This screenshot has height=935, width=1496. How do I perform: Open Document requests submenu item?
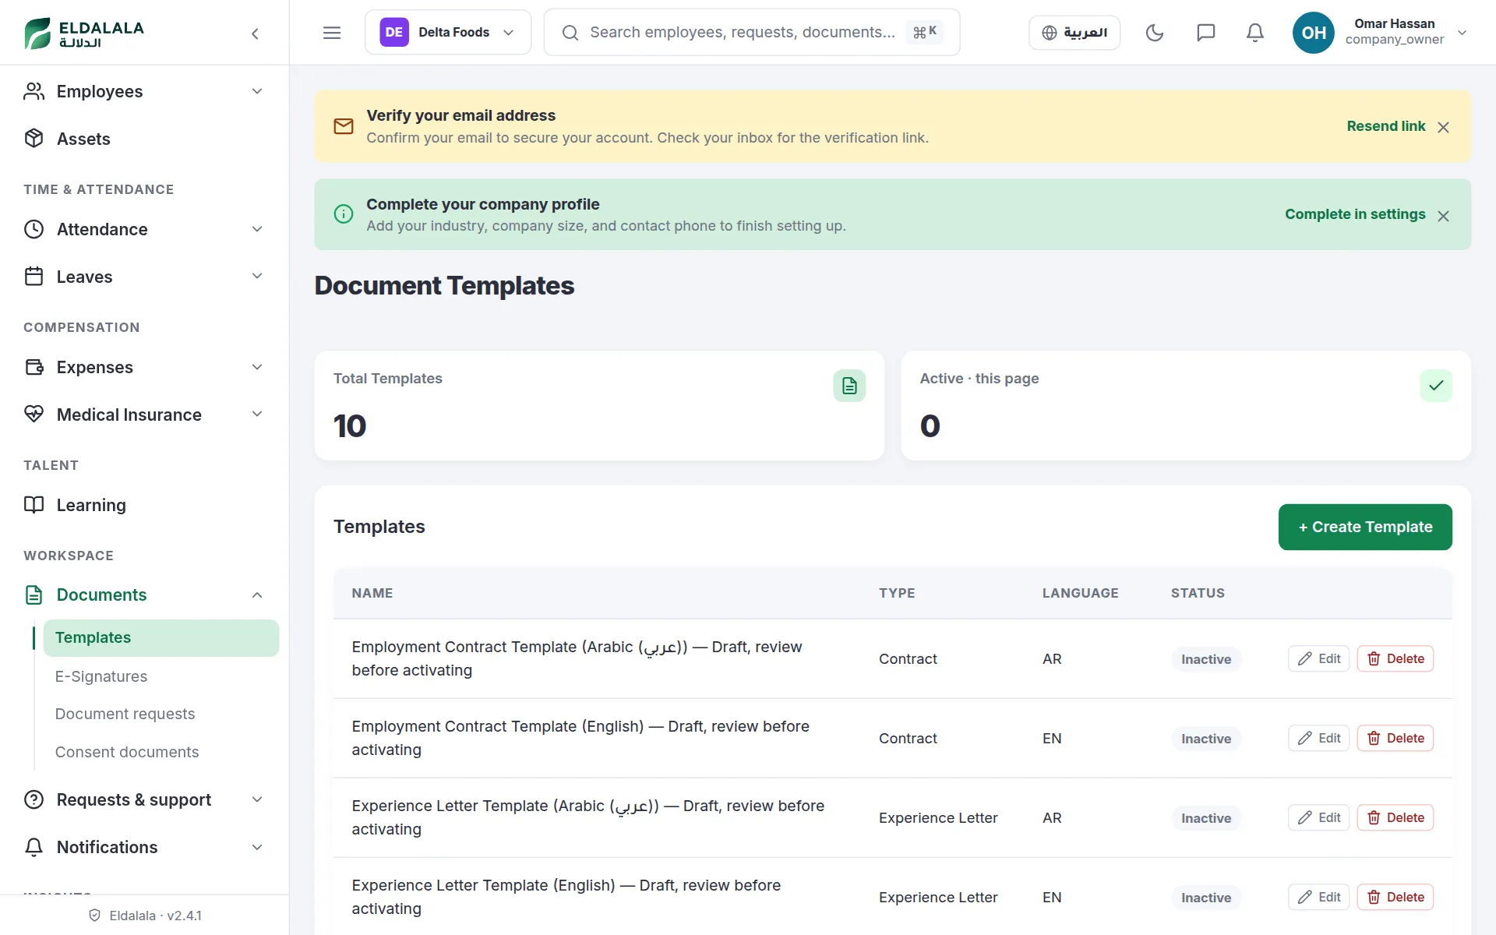pyautogui.click(x=161, y=714)
